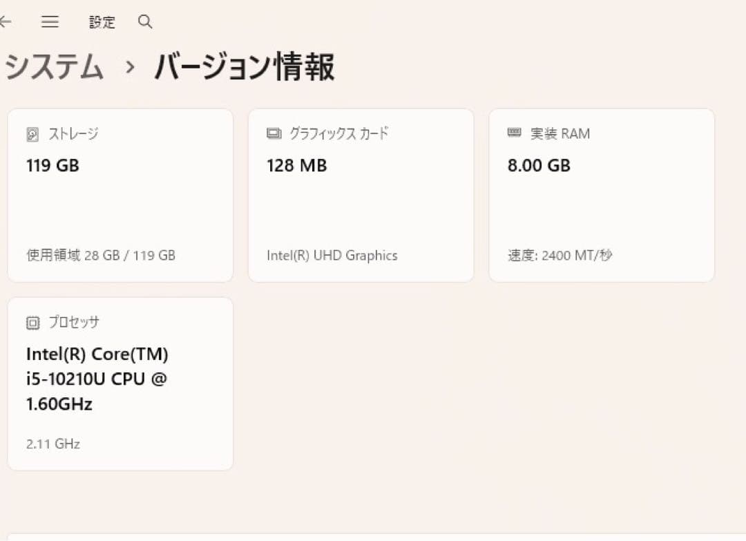Image resolution: width=746 pixels, height=541 pixels.
Task: Click the back arrow to go back
Action: pyautogui.click(x=6, y=21)
